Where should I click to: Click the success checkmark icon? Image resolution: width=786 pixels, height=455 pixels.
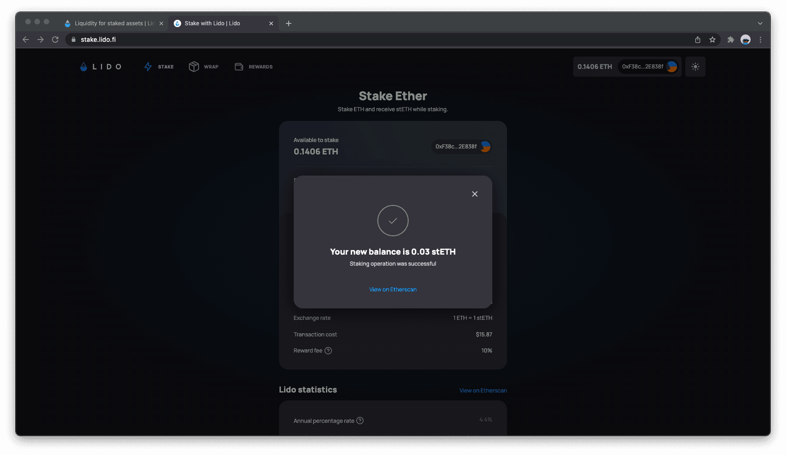(393, 221)
